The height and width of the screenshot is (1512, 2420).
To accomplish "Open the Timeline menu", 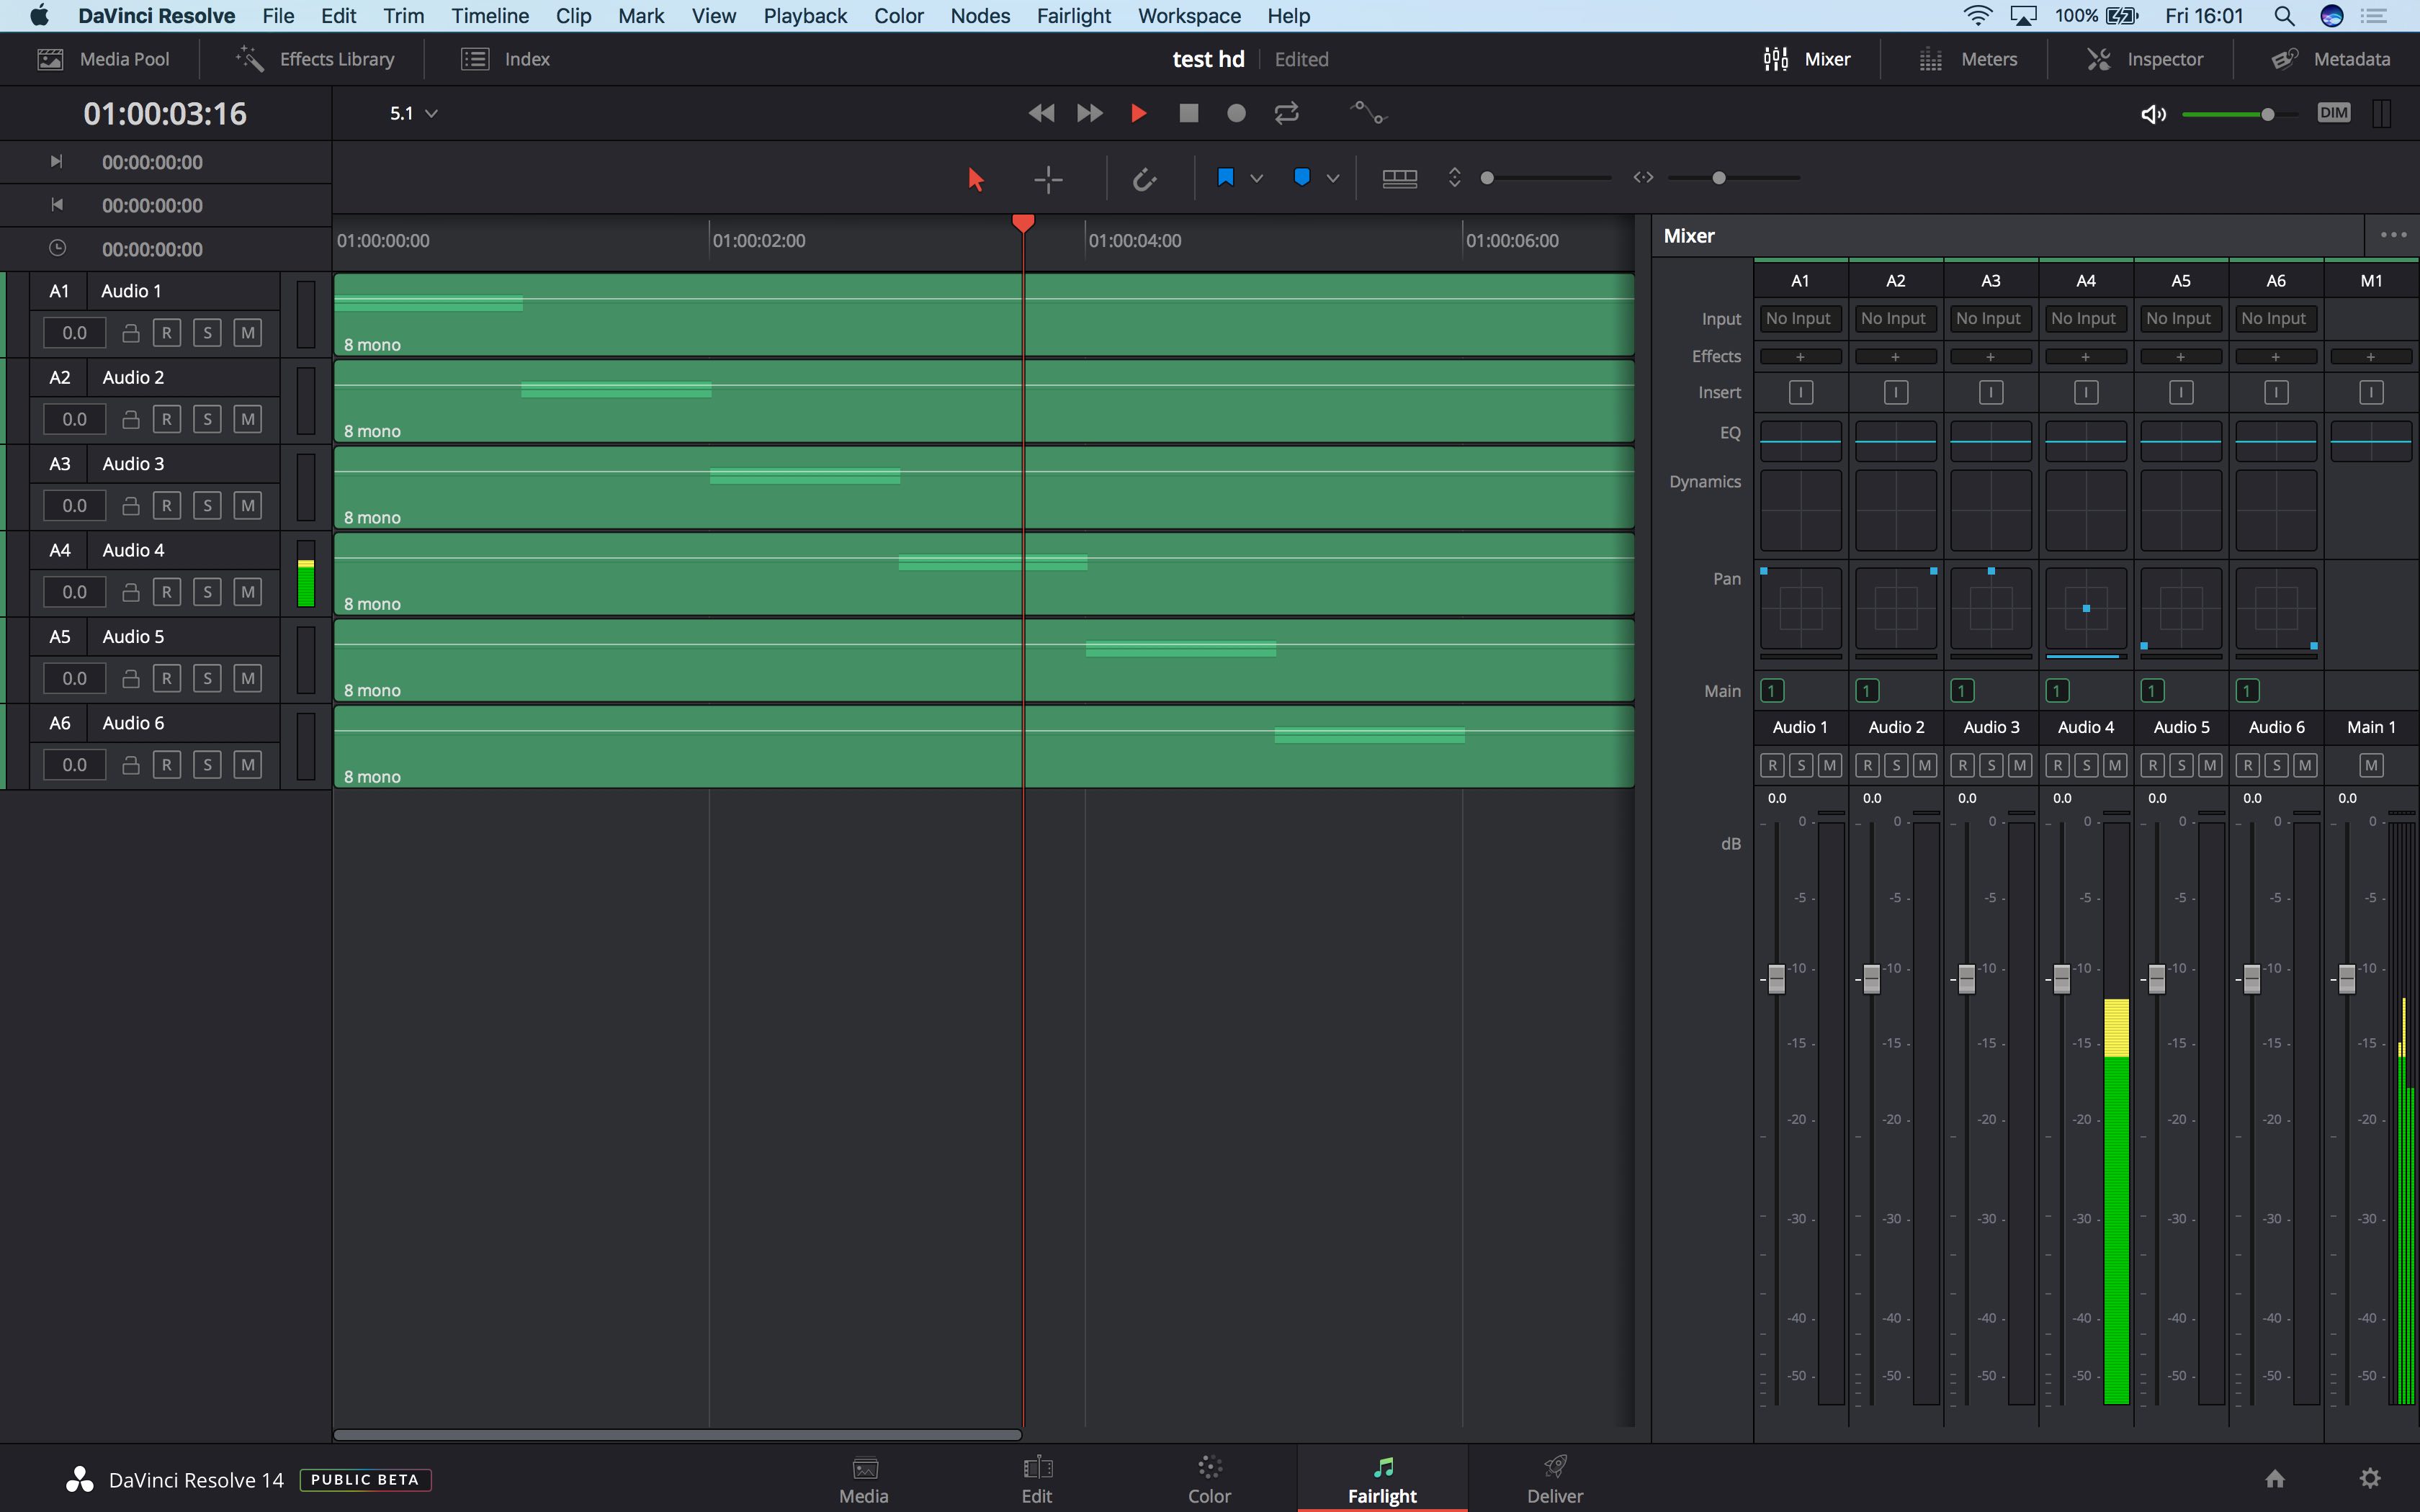I will (x=490, y=16).
